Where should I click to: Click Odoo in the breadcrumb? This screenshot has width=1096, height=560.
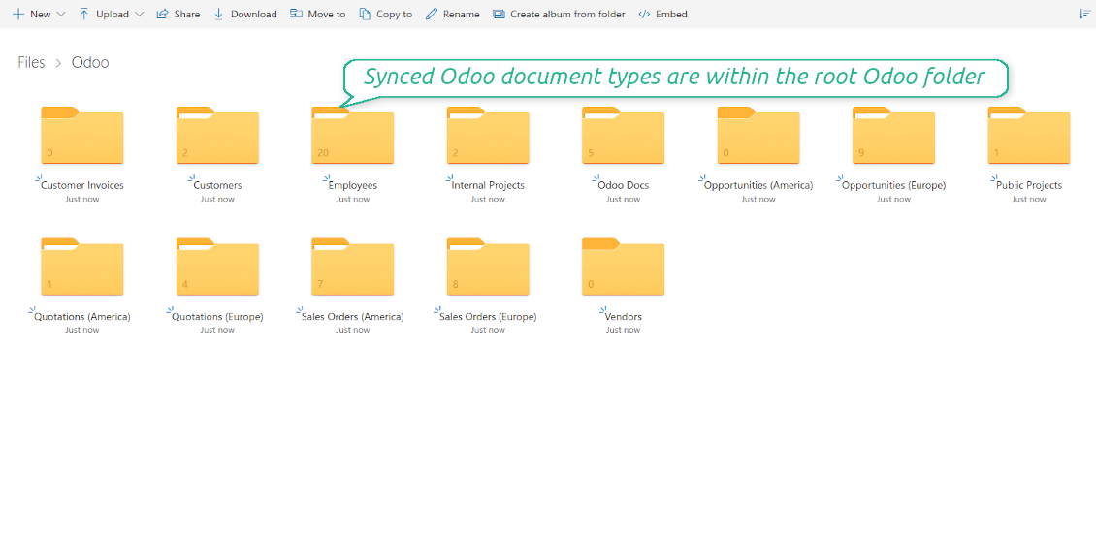coord(90,62)
